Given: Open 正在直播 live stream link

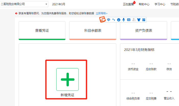Looking at the screenshot, I should pos(128,4).
